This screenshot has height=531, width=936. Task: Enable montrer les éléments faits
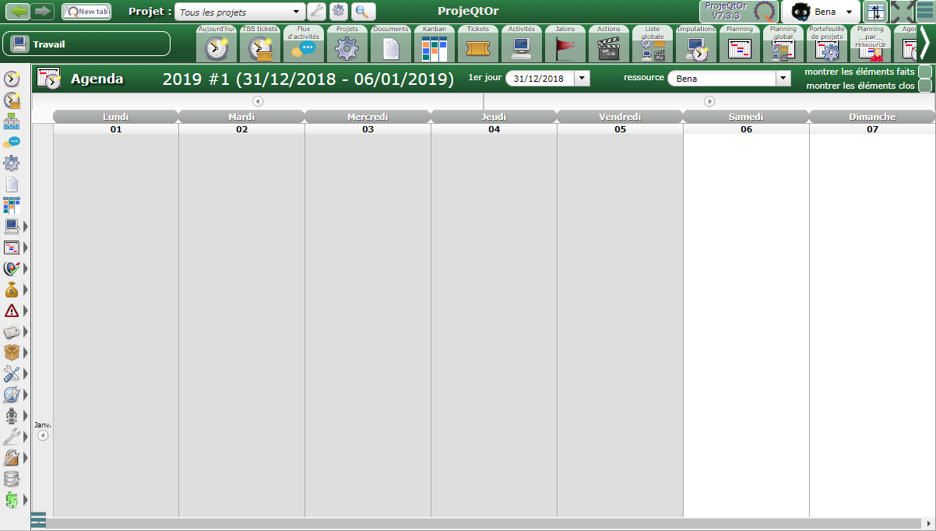click(925, 72)
